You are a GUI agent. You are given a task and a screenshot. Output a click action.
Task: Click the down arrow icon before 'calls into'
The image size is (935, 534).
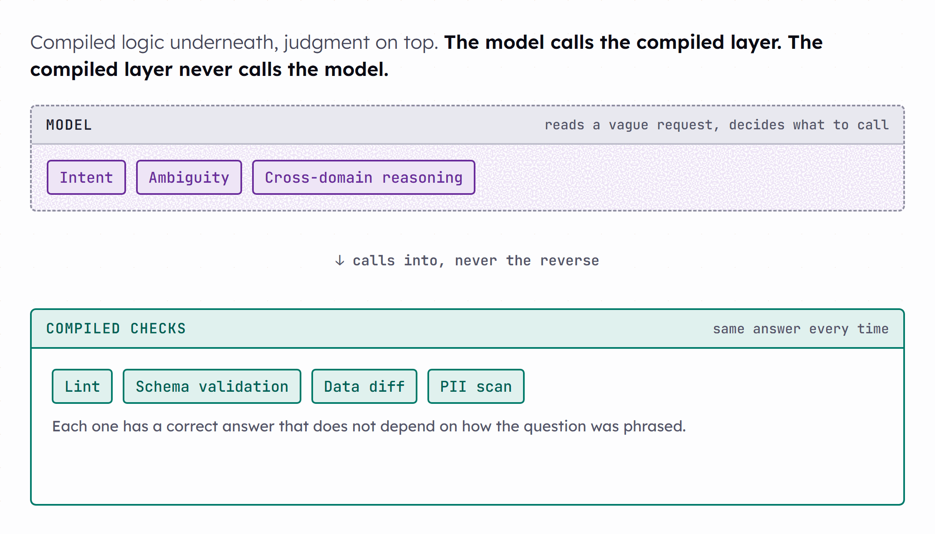(x=340, y=260)
